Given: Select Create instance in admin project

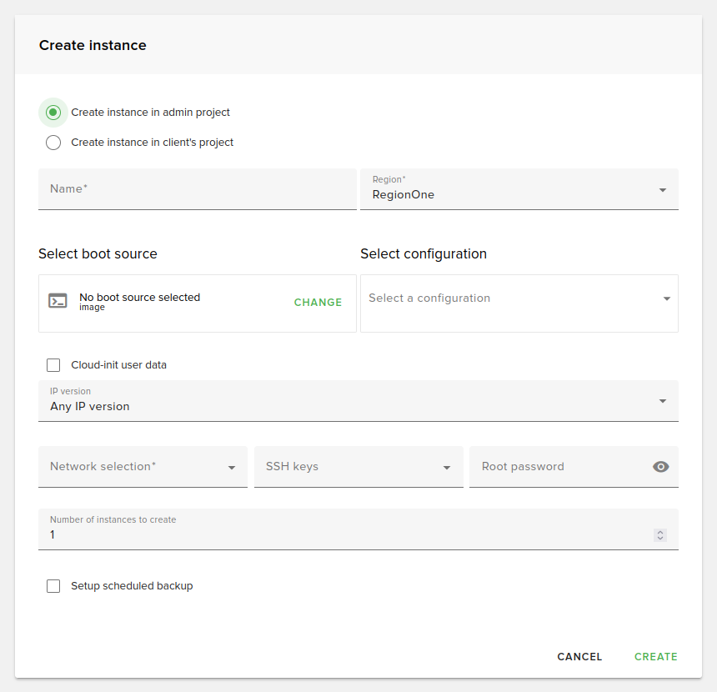Looking at the screenshot, I should pyautogui.click(x=53, y=113).
